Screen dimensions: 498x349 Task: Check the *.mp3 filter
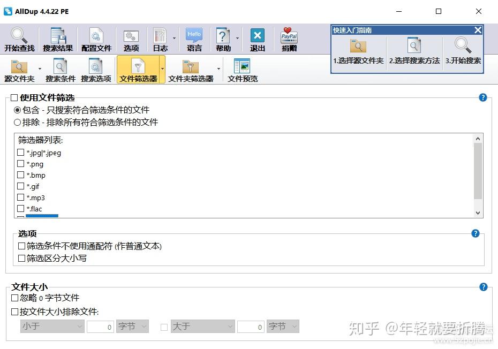pyautogui.click(x=21, y=197)
